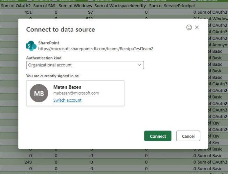228x174 pixels.
Task: Click the Sum of SAS column header
Action: 44,6
